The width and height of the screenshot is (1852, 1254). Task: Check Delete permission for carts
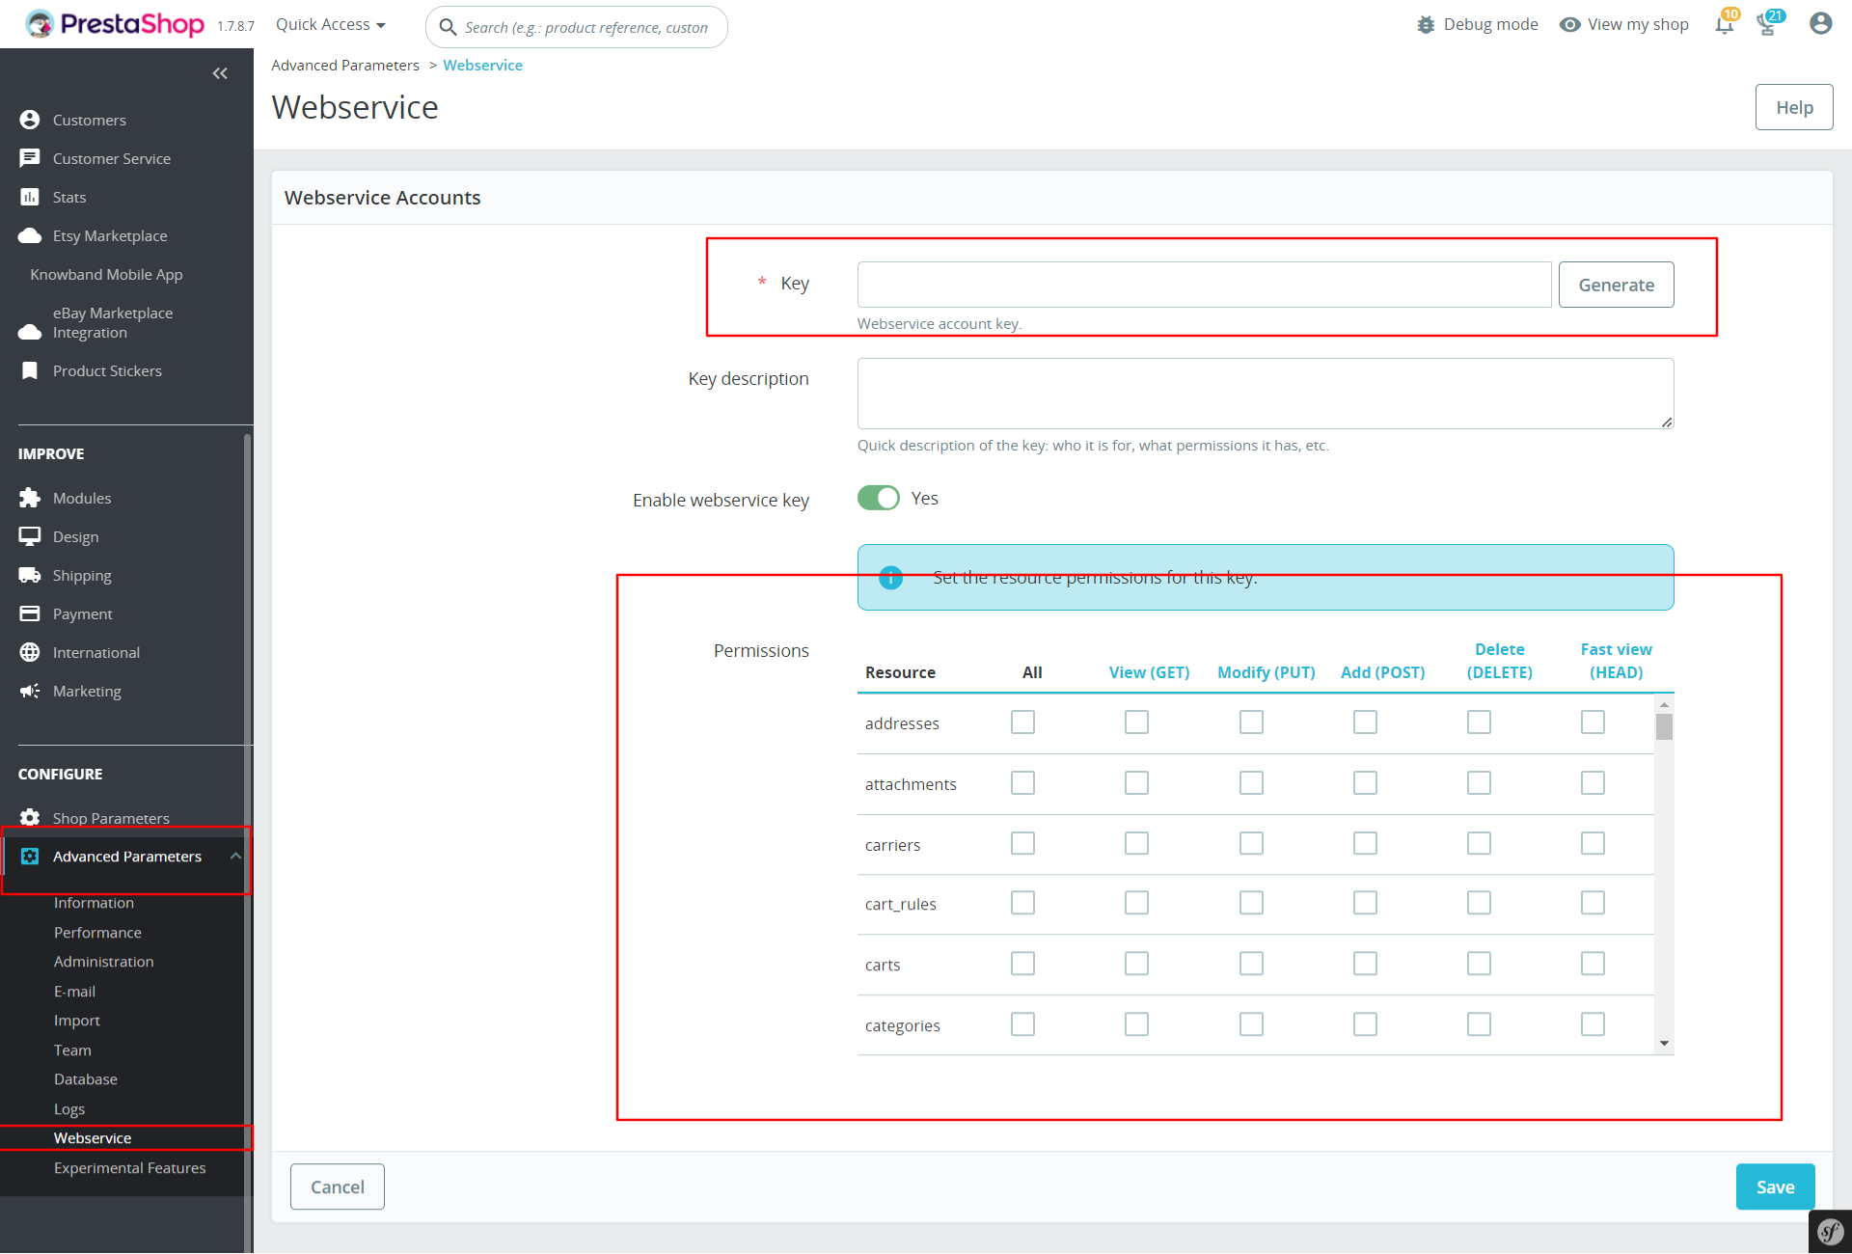(x=1479, y=964)
